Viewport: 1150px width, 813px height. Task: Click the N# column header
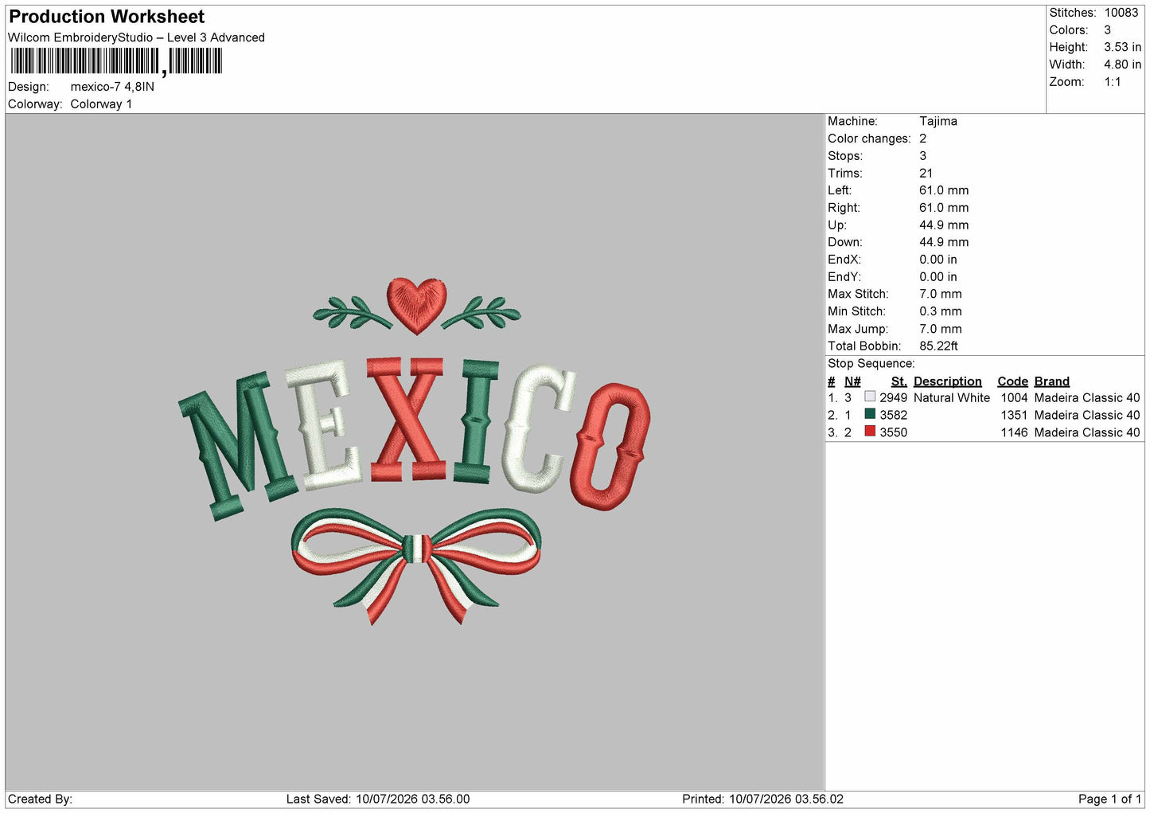click(x=852, y=381)
